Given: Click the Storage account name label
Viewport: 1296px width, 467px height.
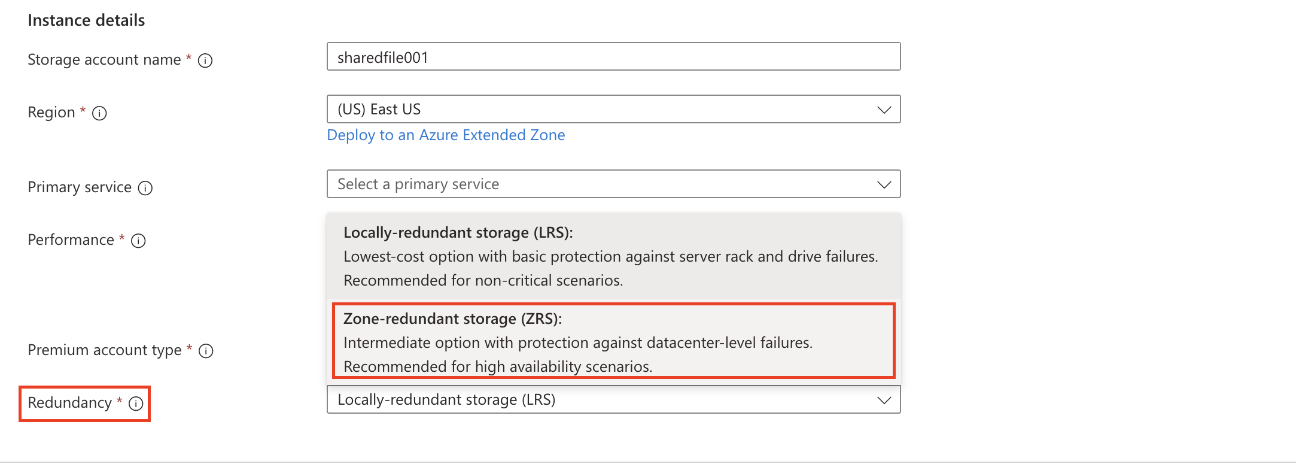Looking at the screenshot, I should coord(104,60).
